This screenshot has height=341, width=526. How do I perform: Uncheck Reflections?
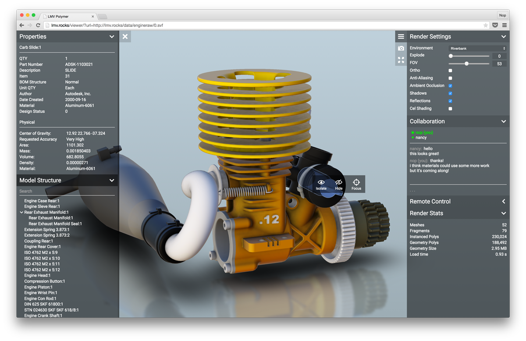450,101
